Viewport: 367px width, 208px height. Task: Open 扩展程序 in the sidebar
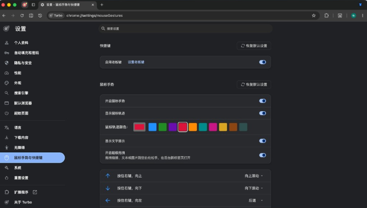21,192
